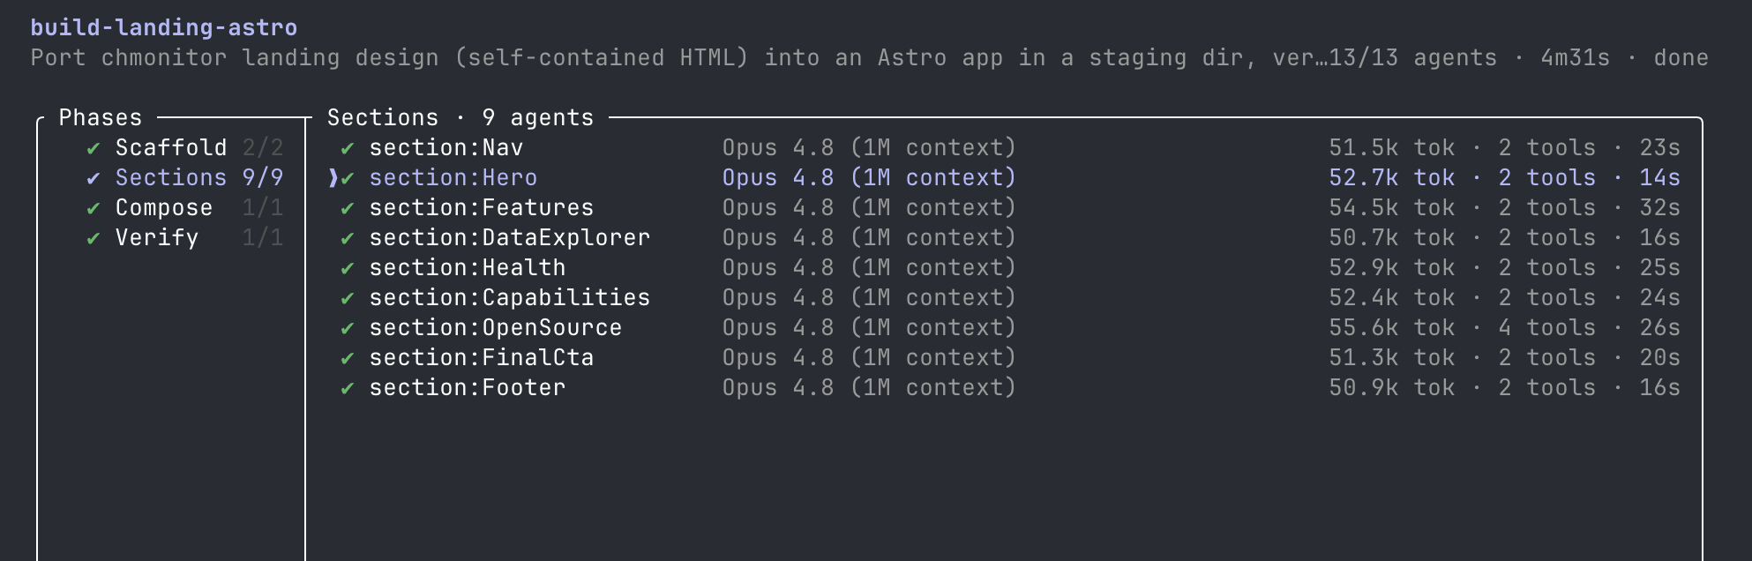Click the checkmark beside section:FinalCta
The image size is (1752, 561).
tap(348, 358)
